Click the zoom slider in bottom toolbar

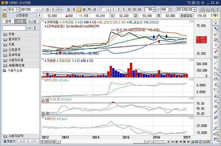[158, 142]
